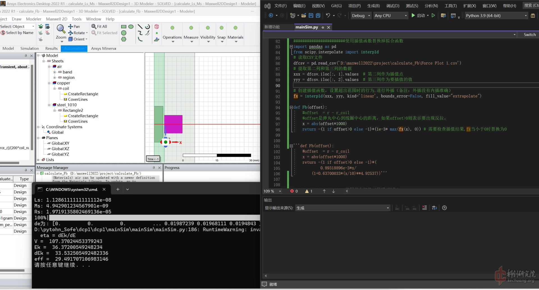Save the file in Visual Studio
This screenshot has height=290, width=539.
311,15
